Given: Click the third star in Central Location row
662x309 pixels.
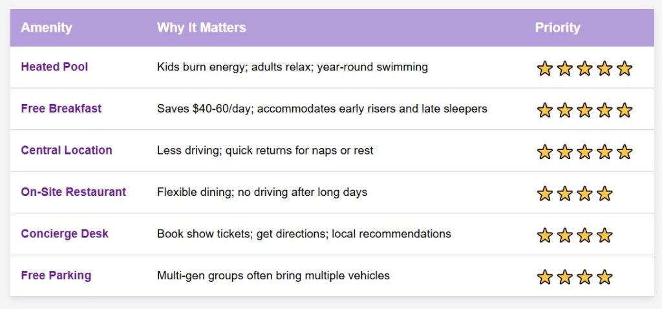Looking at the screenshot, I should tap(584, 152).
